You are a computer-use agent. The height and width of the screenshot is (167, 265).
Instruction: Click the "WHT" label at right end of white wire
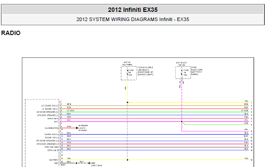click(246, 136)
